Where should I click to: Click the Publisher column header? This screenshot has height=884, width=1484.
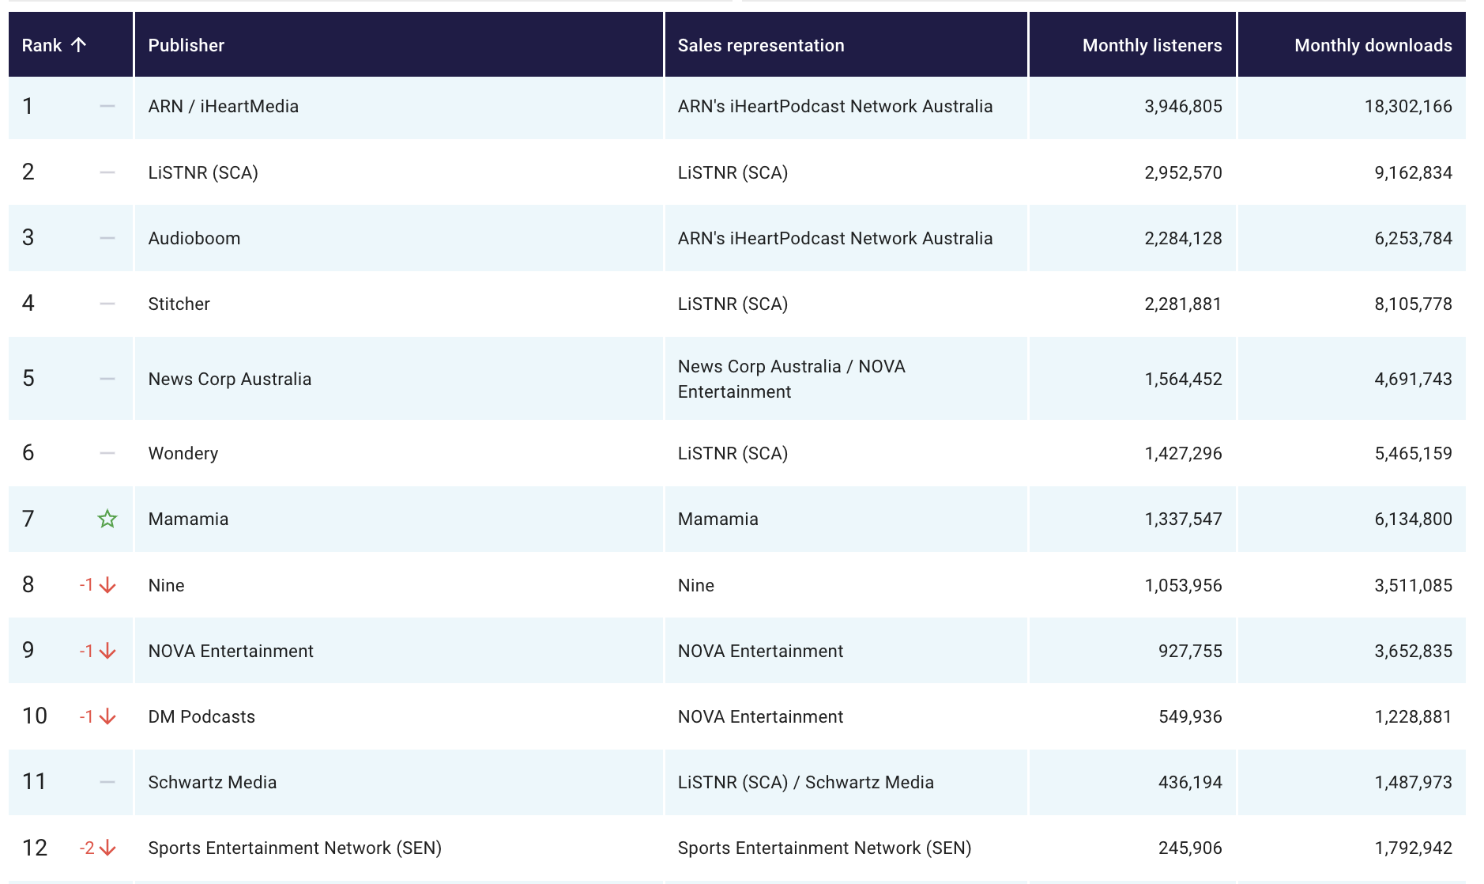pos(399,45)
